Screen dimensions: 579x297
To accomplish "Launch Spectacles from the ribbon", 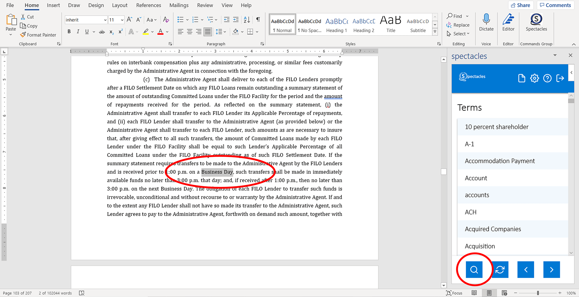I will click(x=536, y=23).
